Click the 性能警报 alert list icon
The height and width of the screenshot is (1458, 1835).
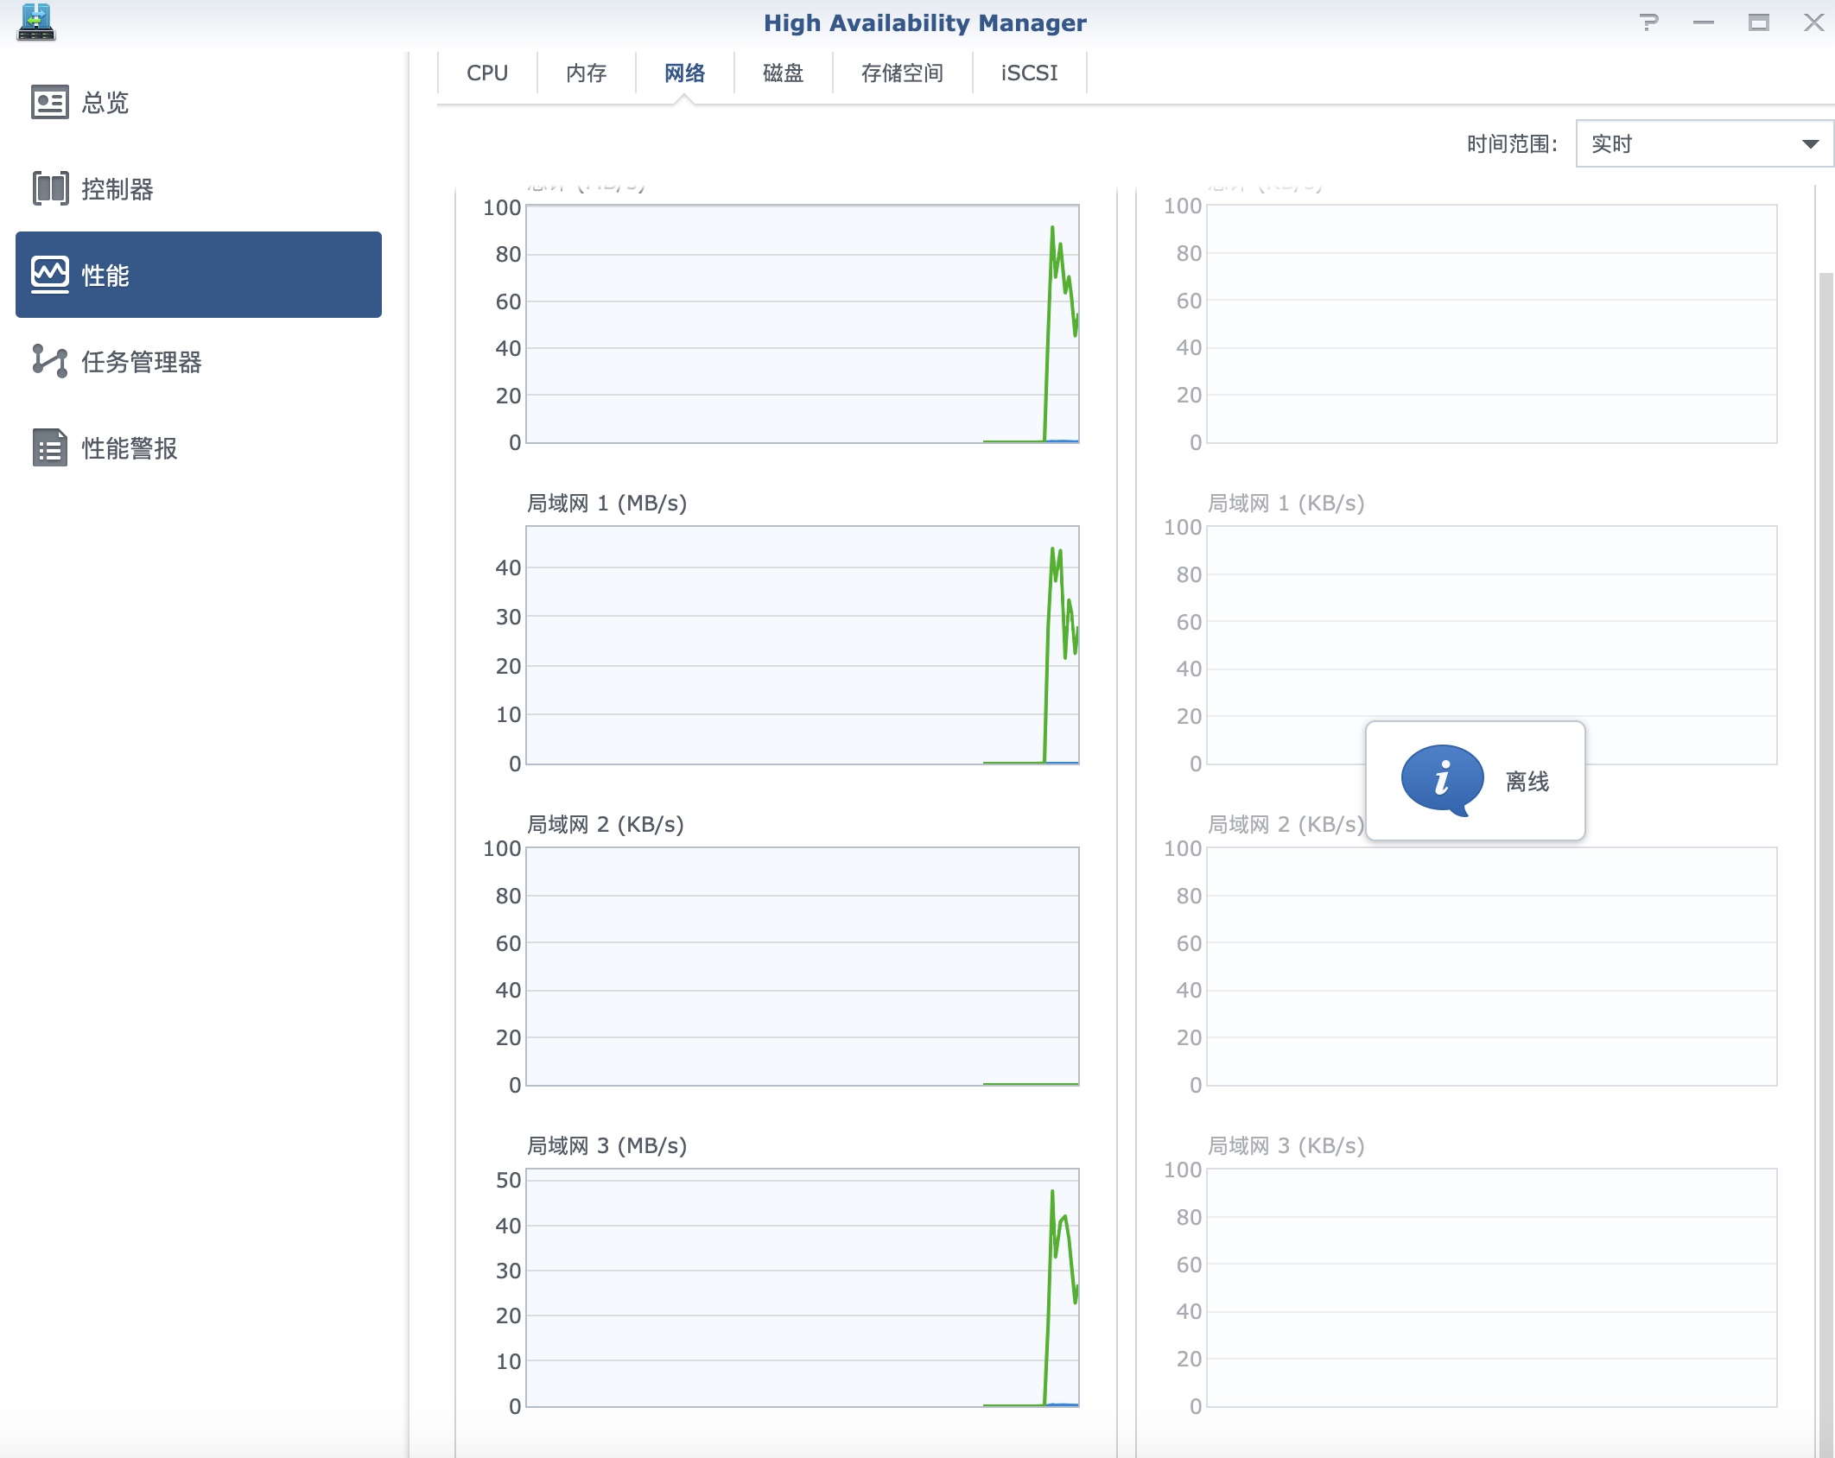pos(50,447)
